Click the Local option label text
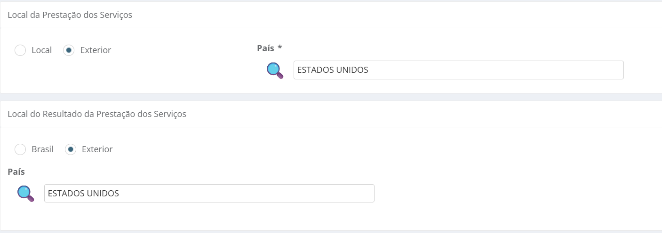Screen dimensions: 662x233 point(41,50)
